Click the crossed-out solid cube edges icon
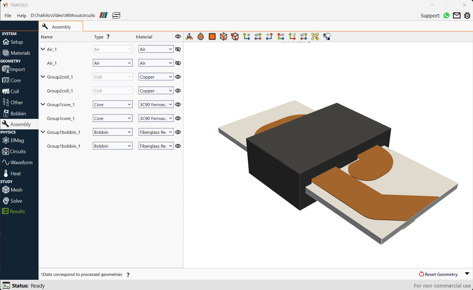473x290 pixels. (x=235, y=36)
